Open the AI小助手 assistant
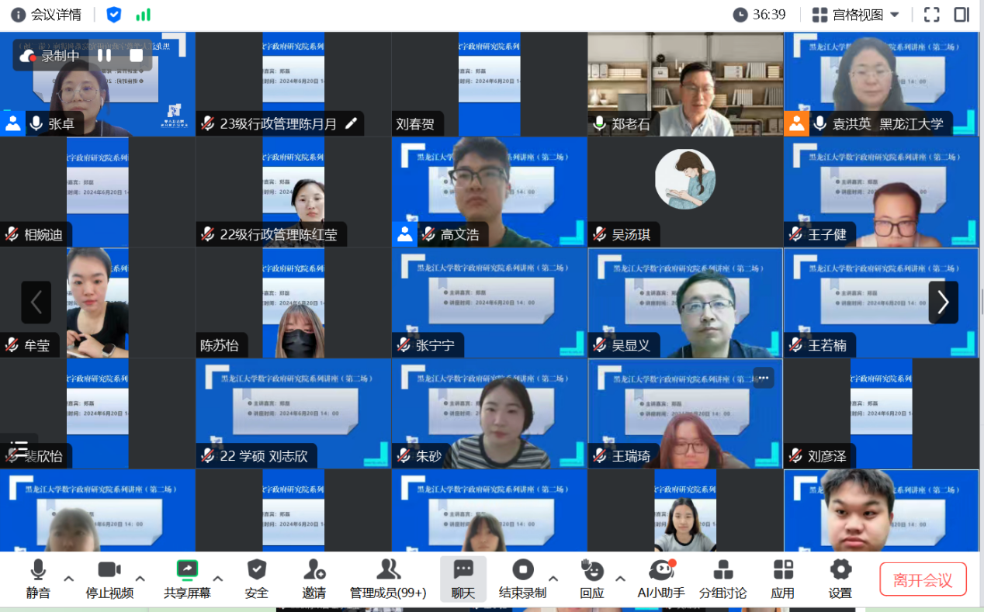 [660, 579]
